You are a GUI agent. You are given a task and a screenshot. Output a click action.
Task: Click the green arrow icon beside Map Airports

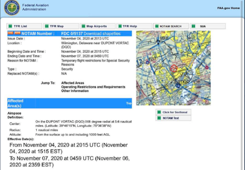[83, 26]
